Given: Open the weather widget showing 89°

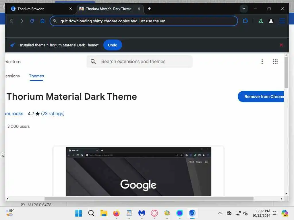Looking at the screenshot, I should click(9, 213).
